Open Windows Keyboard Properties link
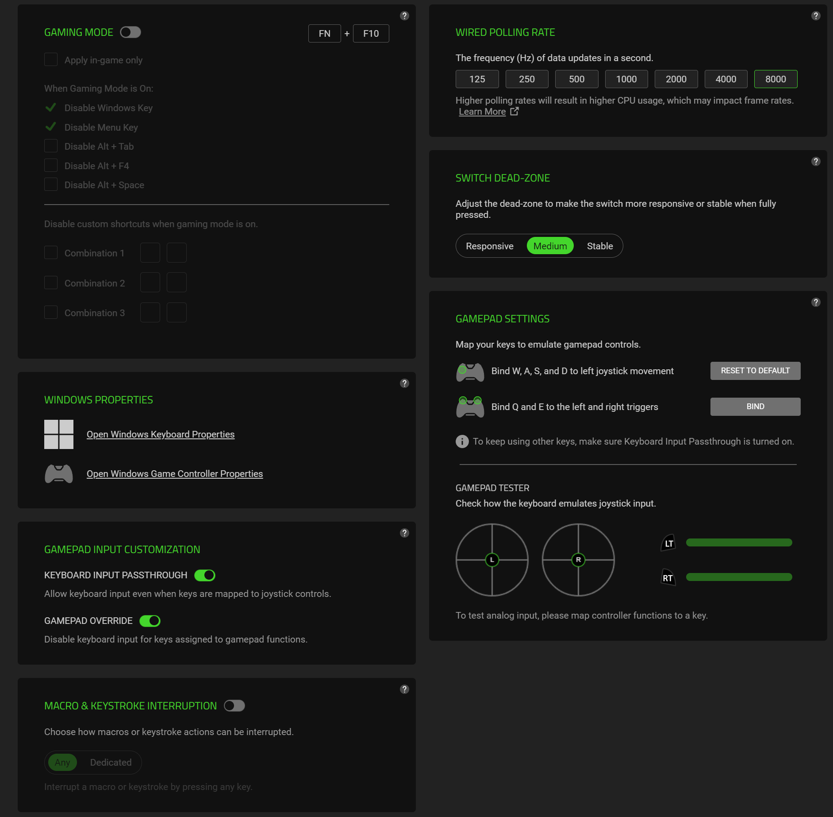 point(161,434)
